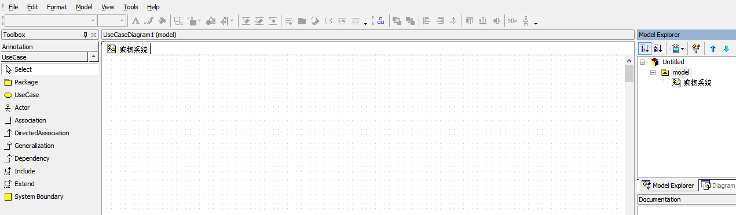The height and width of the screenshot is (215, 736).
Task: Expand the Annotation toolbox section
Action: 49,47
